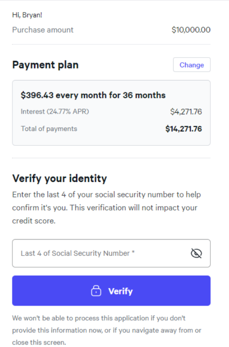
Task: Click the lock icon on Verify button
Action: (x=96, y=291)
